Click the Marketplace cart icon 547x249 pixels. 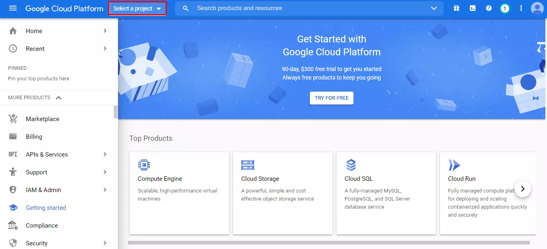(x=13, y=119)
